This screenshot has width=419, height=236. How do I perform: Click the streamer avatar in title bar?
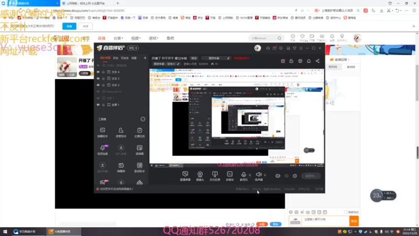(x=258, y=48)
